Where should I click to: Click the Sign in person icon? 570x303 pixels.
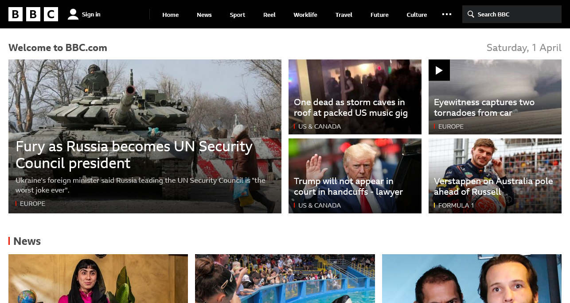click(73, 14)
